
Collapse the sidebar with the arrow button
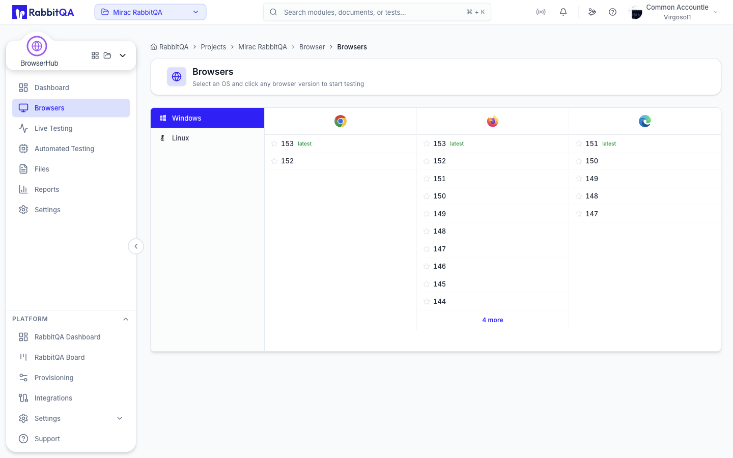[x=136, y=246]
